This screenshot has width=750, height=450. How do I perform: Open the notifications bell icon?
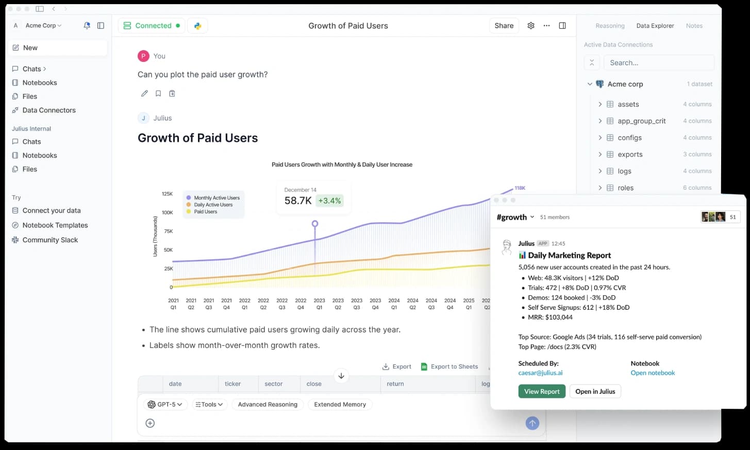coord(87,25)
